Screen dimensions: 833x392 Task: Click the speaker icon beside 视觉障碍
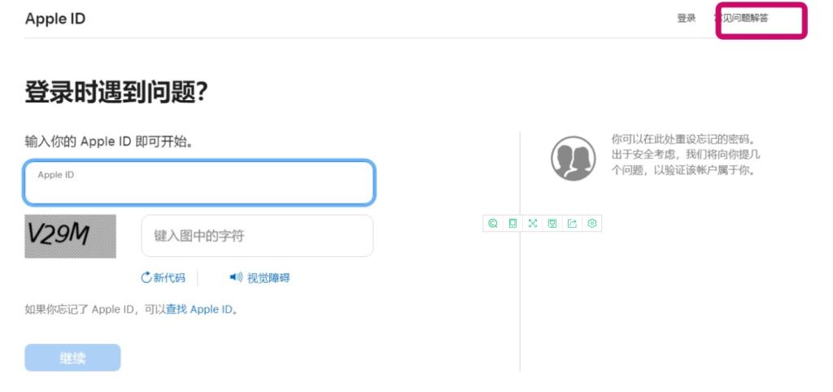(236, 278)
